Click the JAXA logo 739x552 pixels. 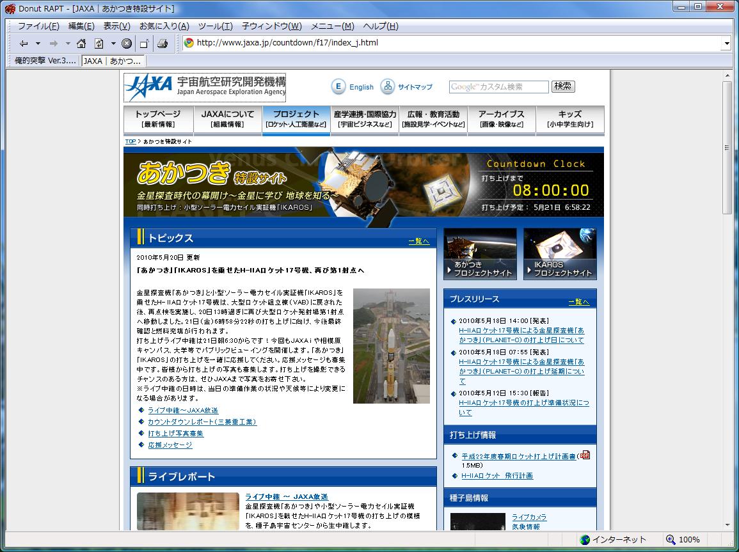pyautogui.click(x=205, y=87)
